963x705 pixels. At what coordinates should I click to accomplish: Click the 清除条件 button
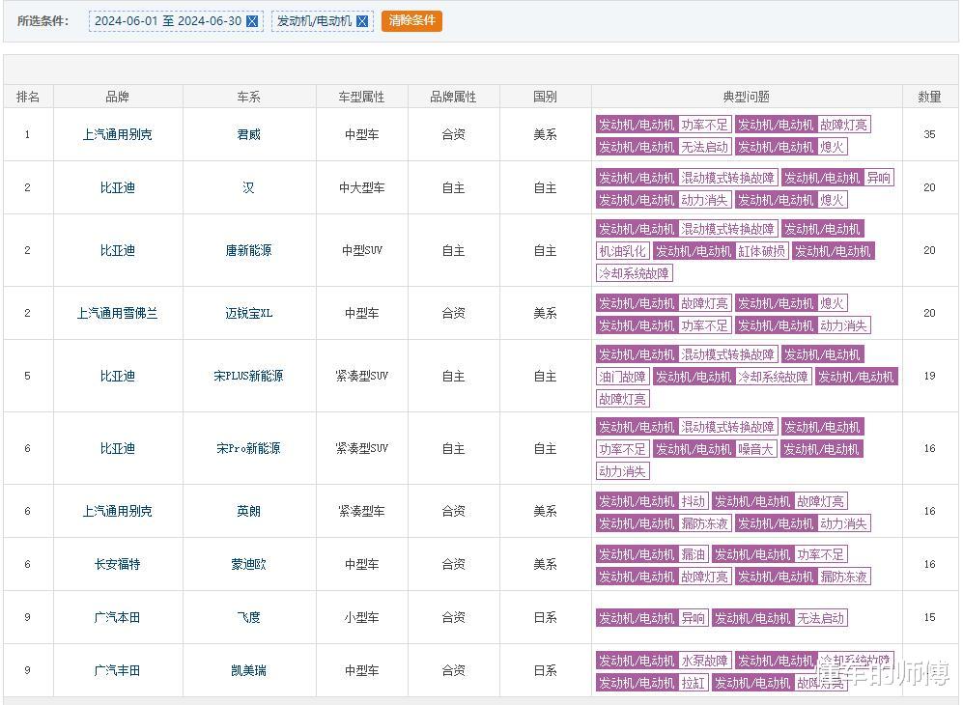pos(411,21)
